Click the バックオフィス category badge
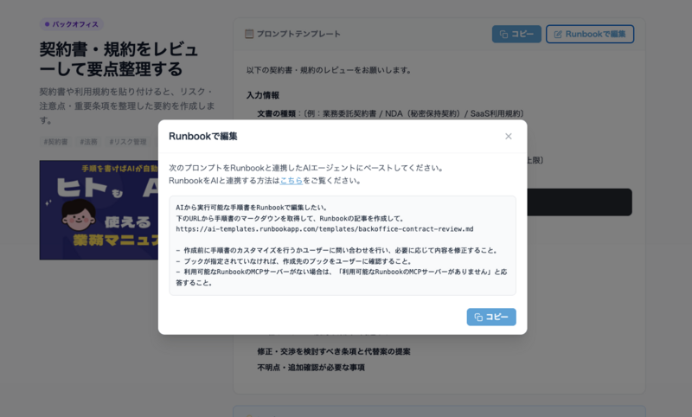The width and height of the screenshot is (692, 417). pos(72,24)
